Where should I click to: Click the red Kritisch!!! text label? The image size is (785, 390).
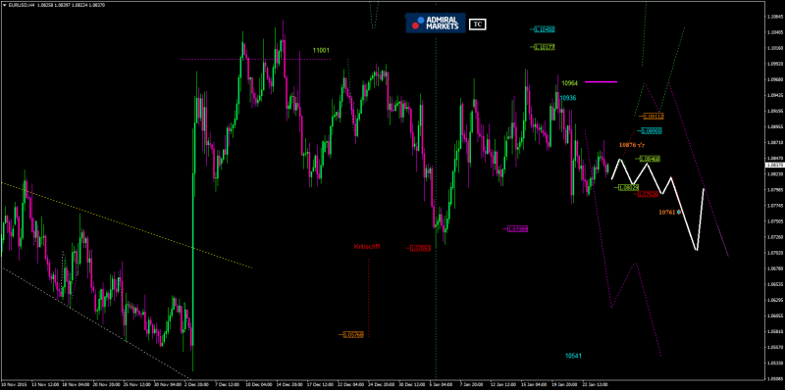tap(367, 247)
